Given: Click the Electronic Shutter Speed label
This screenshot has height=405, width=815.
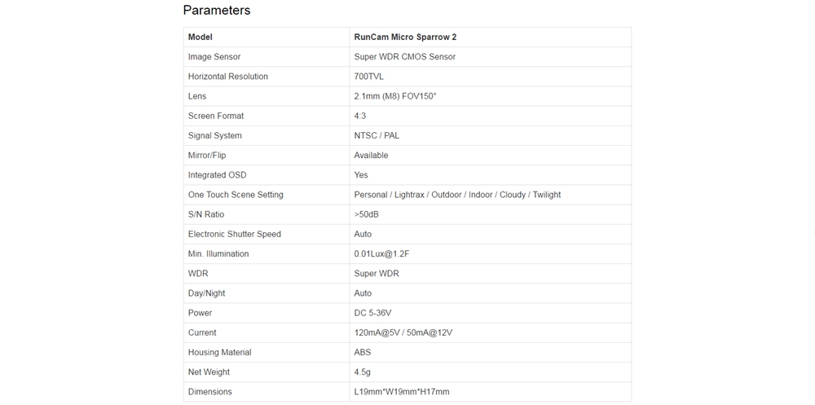Looking at the screenshot, I should (x=235, y=234).
